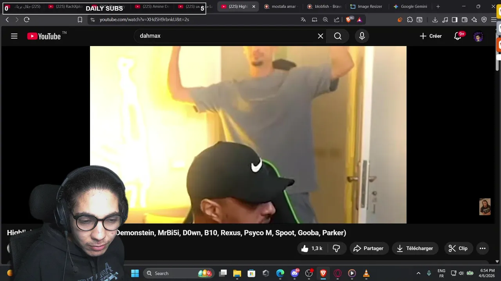This screenshot has height=281, width=501.
Task: Switch to the Amine De YouTube tab
Action: [152, 7]
